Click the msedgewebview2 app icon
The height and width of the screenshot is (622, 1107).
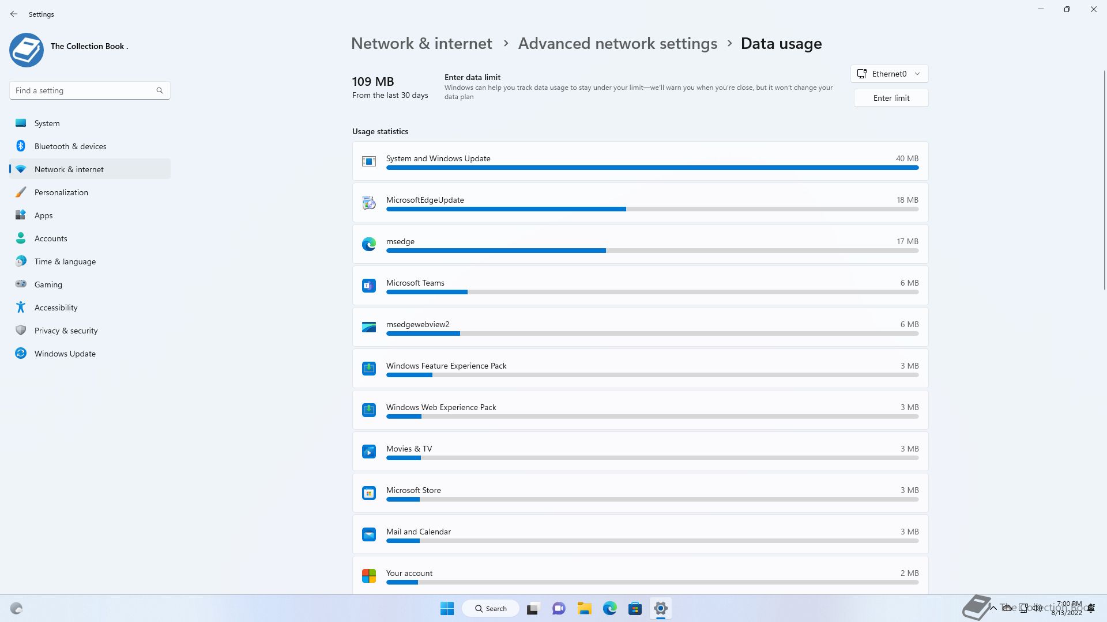coord(369,327)
